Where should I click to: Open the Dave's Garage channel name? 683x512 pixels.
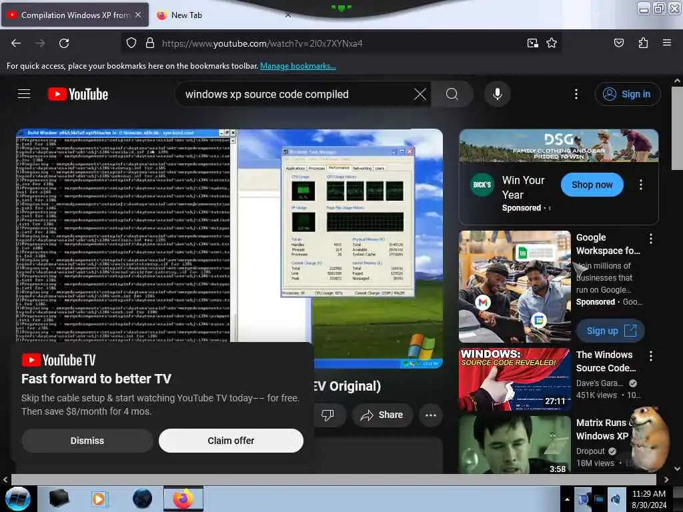coord(600,383)
